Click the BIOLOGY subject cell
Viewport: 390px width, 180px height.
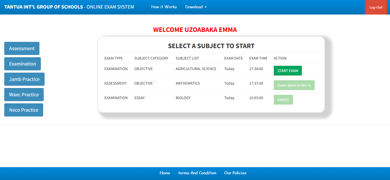183,98
